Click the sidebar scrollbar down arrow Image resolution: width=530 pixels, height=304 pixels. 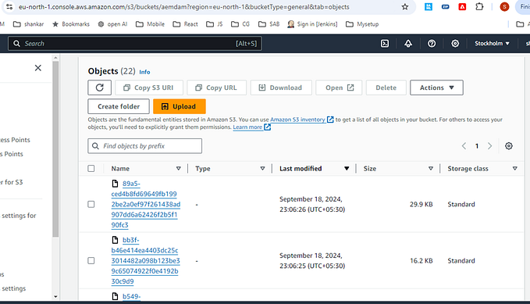coord(55,297)
